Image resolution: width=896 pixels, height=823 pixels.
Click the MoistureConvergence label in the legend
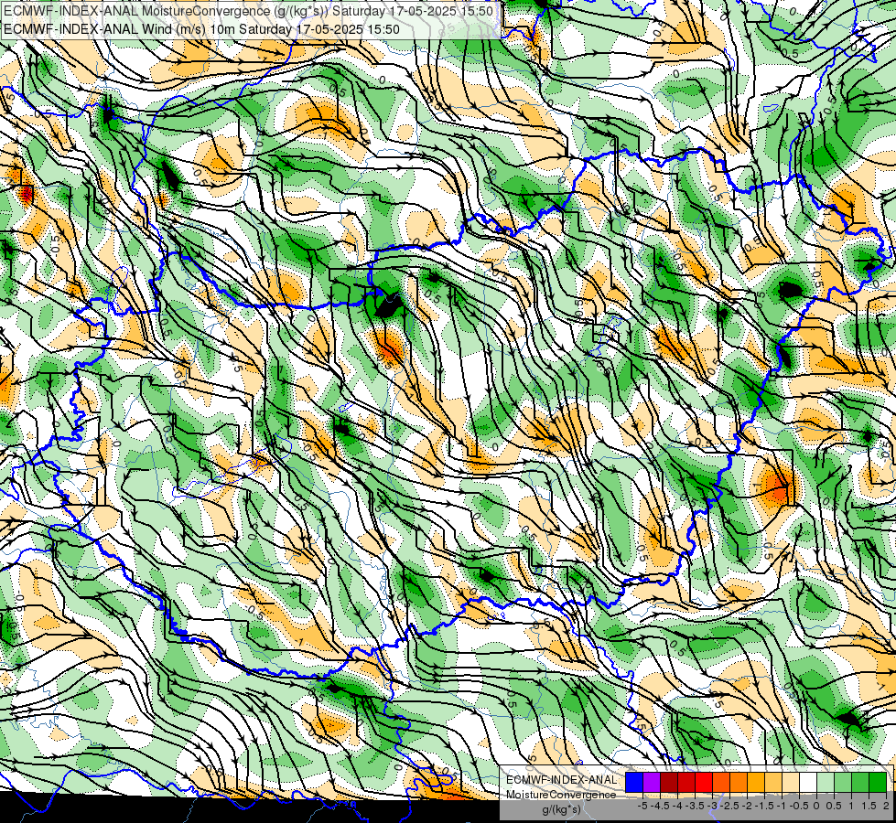562,795
